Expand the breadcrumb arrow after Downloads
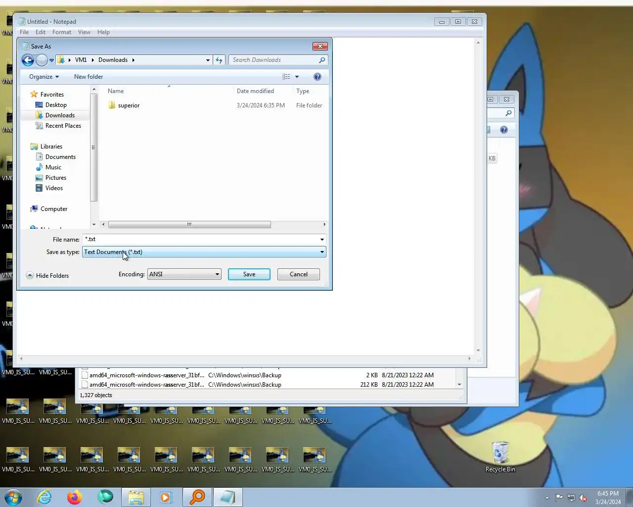 (x=133, y=60)
